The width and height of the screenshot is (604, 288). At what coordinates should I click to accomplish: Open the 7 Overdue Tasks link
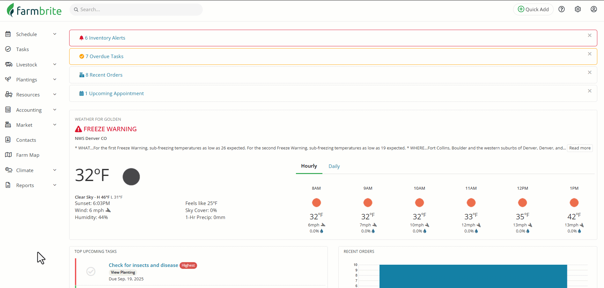pos(104,56)
